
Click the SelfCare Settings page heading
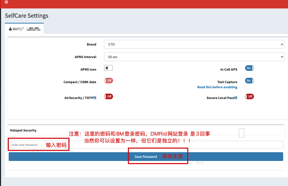26,16
